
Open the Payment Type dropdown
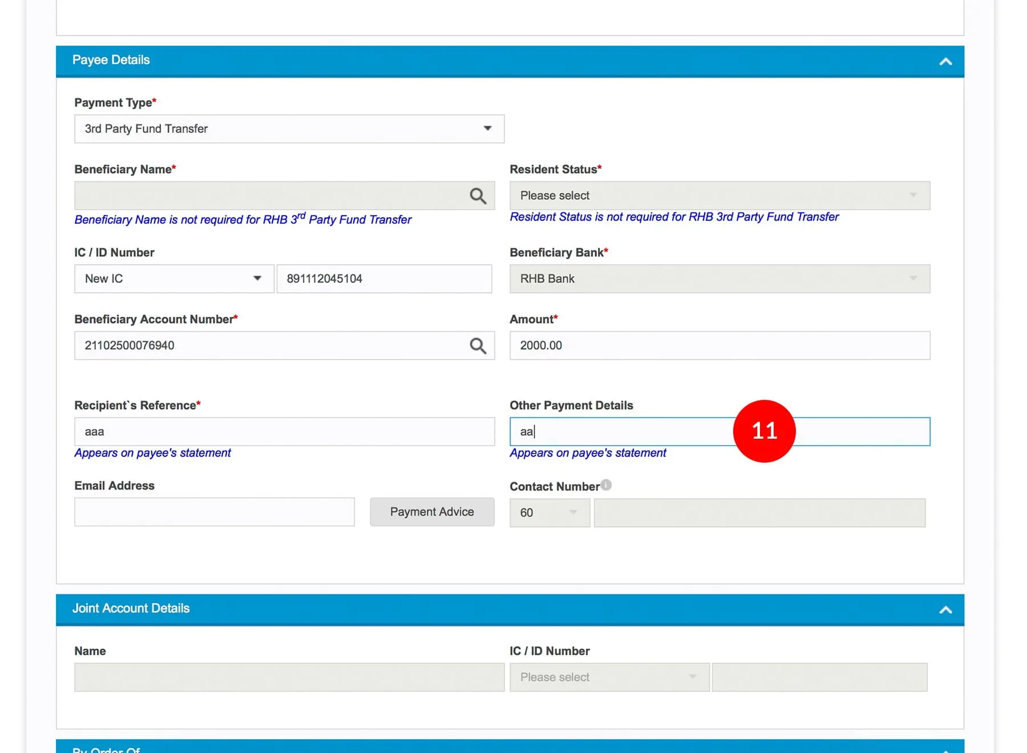[x=289, y=129]
